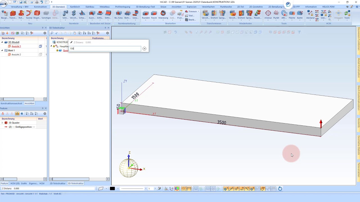Toggle pin on 3D-Teilestruktur panel

(x=105, y=28)
